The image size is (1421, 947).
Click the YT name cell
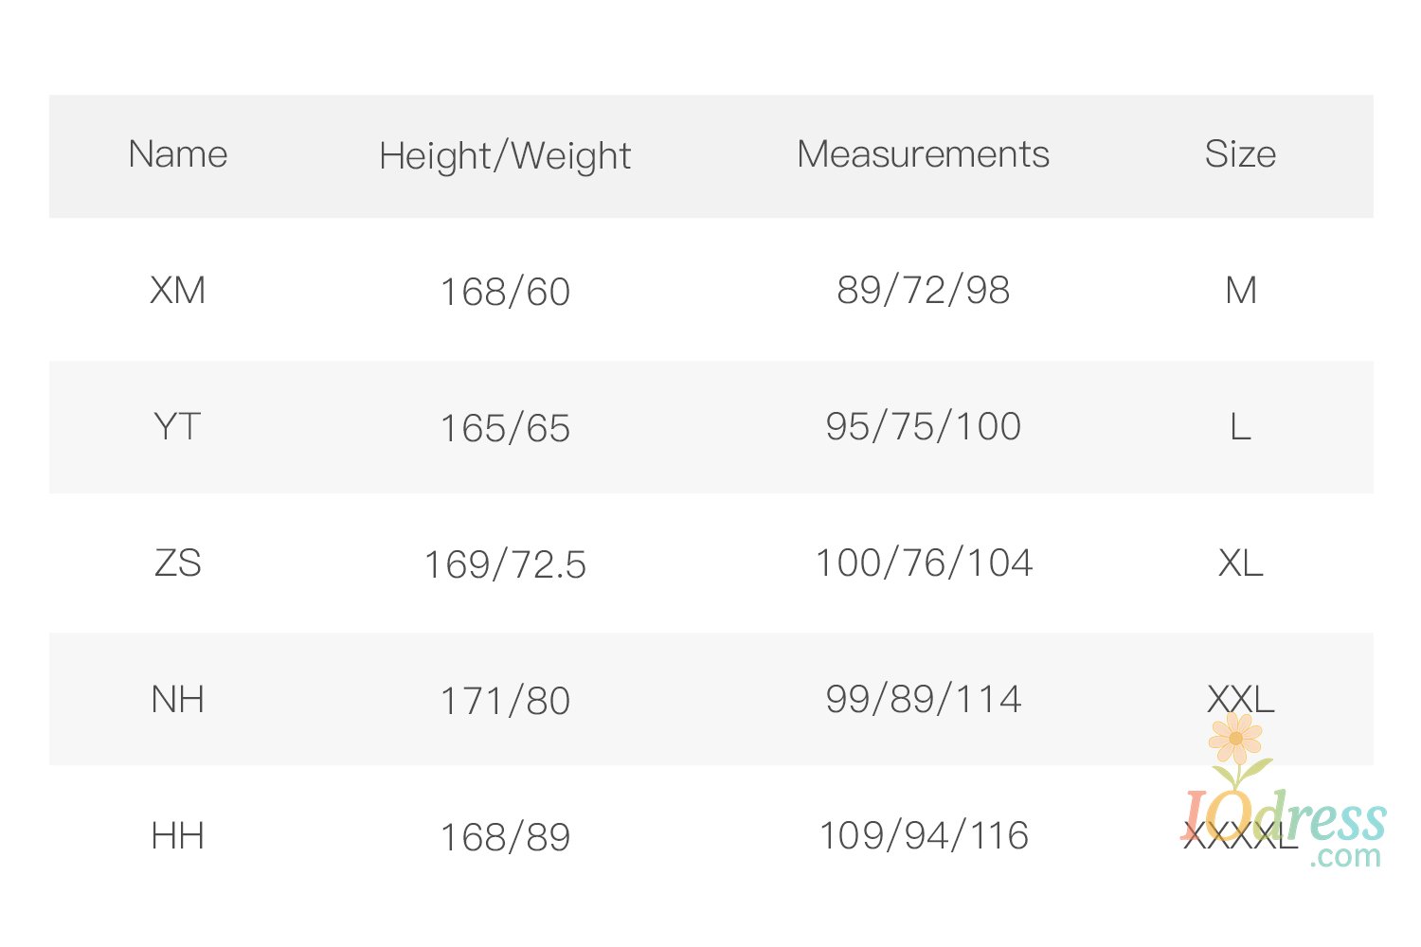click(178, 427)
